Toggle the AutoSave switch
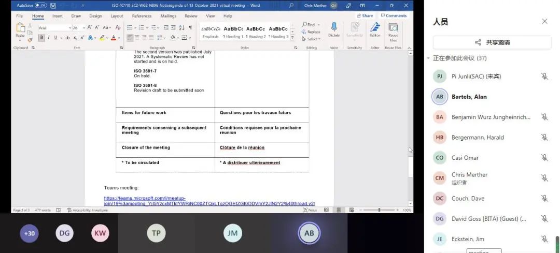This screenshot has height=253, width=560. [x=40, y=5]
